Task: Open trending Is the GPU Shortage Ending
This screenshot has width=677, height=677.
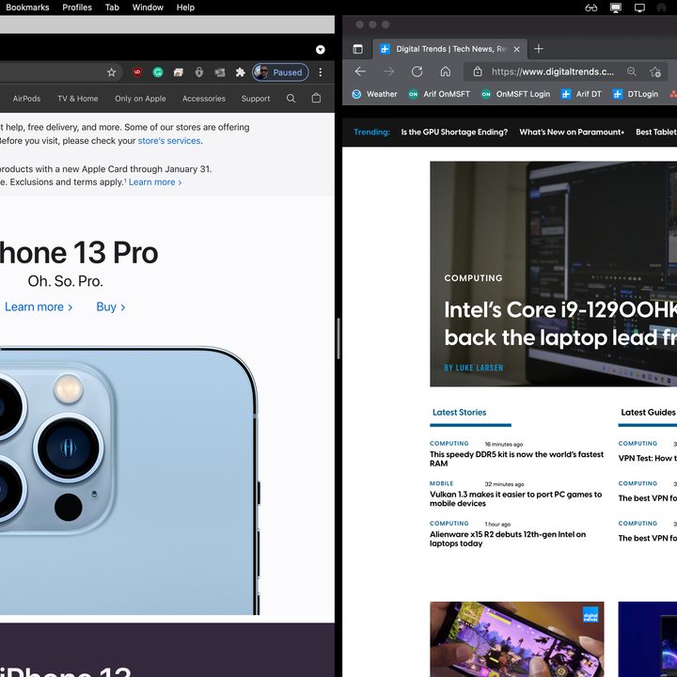Action: tap(454, 133)
